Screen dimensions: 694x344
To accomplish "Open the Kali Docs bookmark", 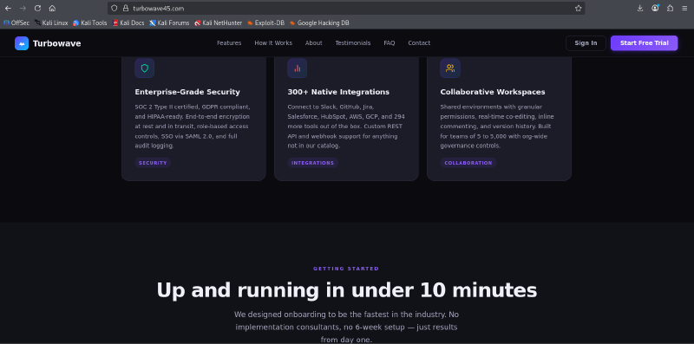I will [128, 23].
